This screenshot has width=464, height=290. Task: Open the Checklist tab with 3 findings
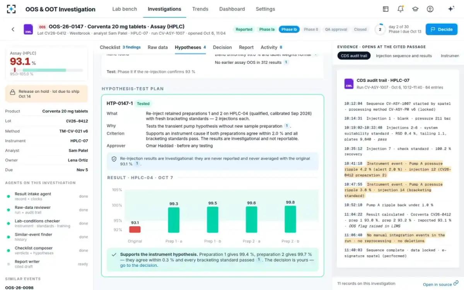point(120,48)
